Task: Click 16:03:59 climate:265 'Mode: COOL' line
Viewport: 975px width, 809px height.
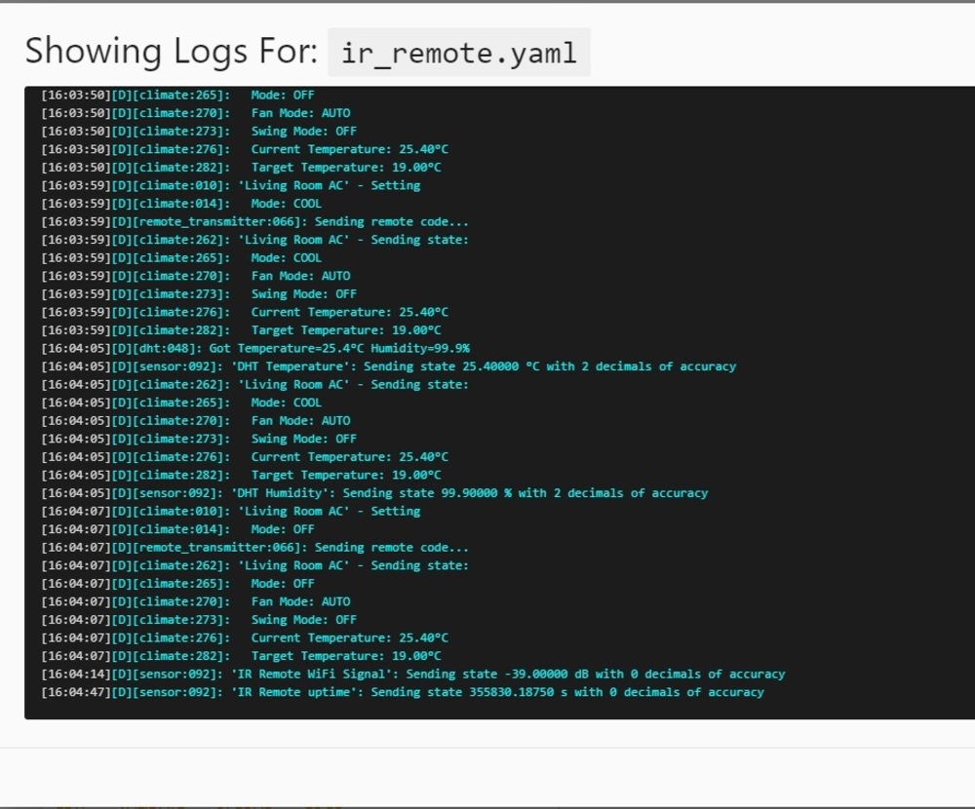Action: [181, 257]
